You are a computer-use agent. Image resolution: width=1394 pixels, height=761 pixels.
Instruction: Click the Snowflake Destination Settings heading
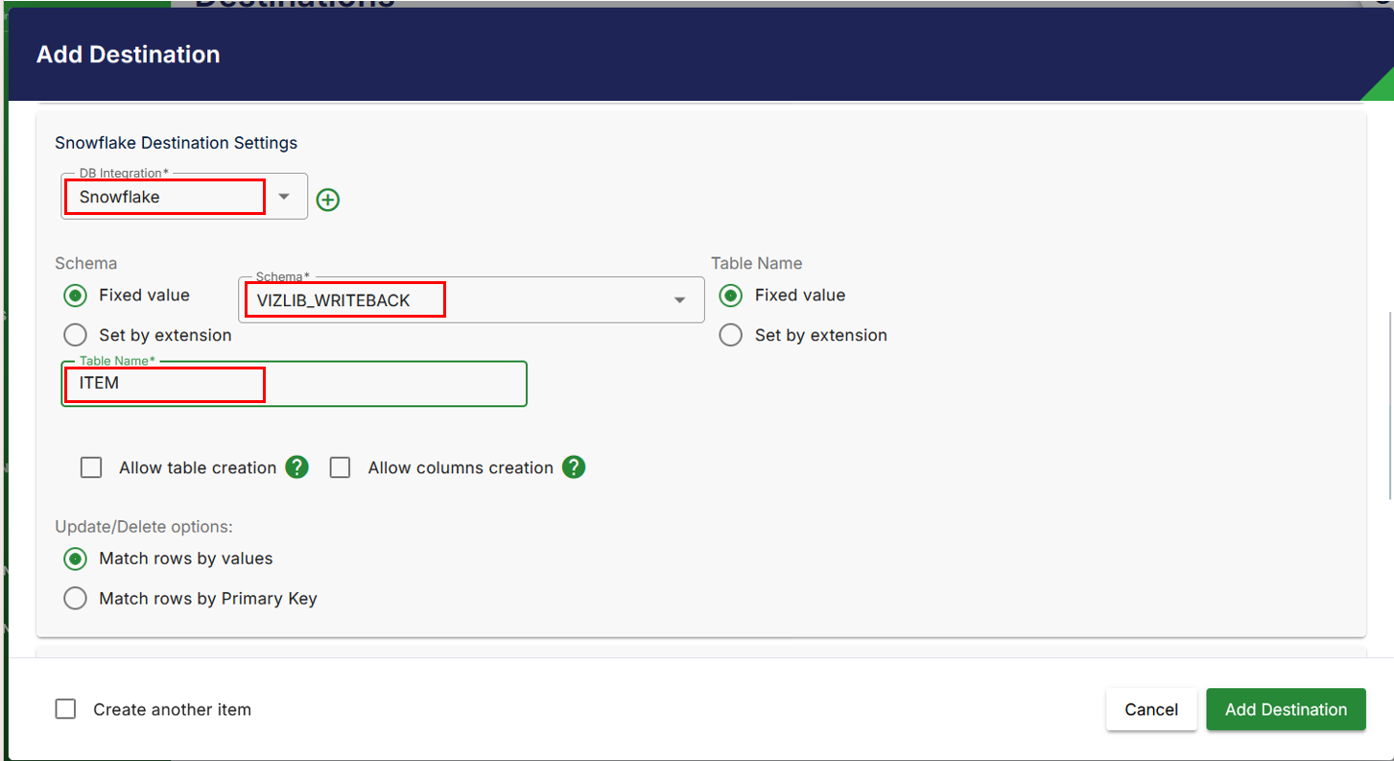click(177, 143)
